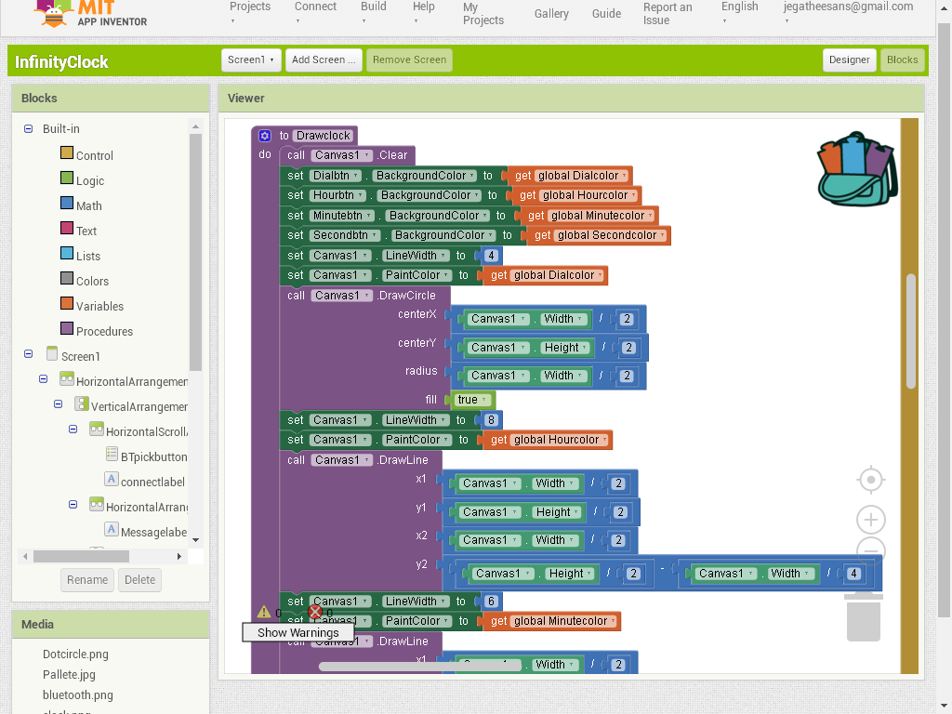Click the yellow warning triangle icon

264,612
